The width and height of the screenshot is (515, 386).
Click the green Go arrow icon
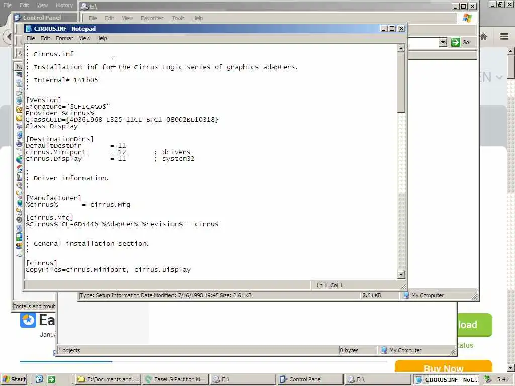[455, 42]
